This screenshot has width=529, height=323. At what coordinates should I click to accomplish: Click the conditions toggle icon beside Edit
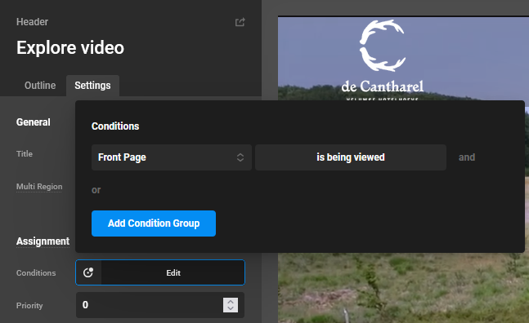(88, 272)
